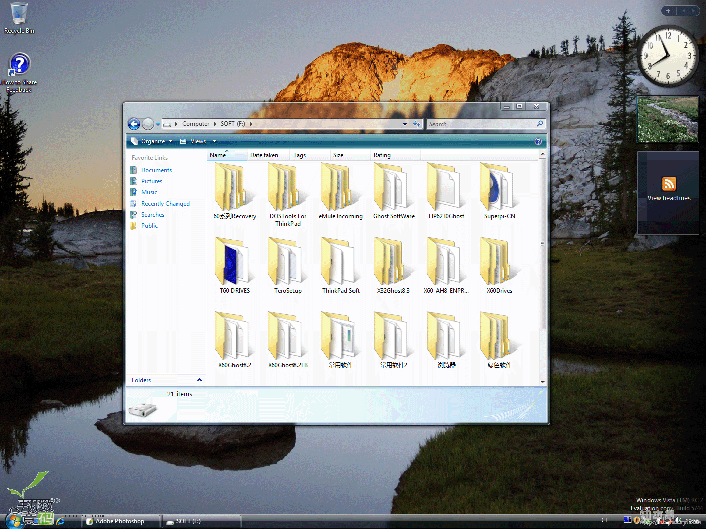Open Searches favorite link
The image size is (706, 529).
pos(153,215)
